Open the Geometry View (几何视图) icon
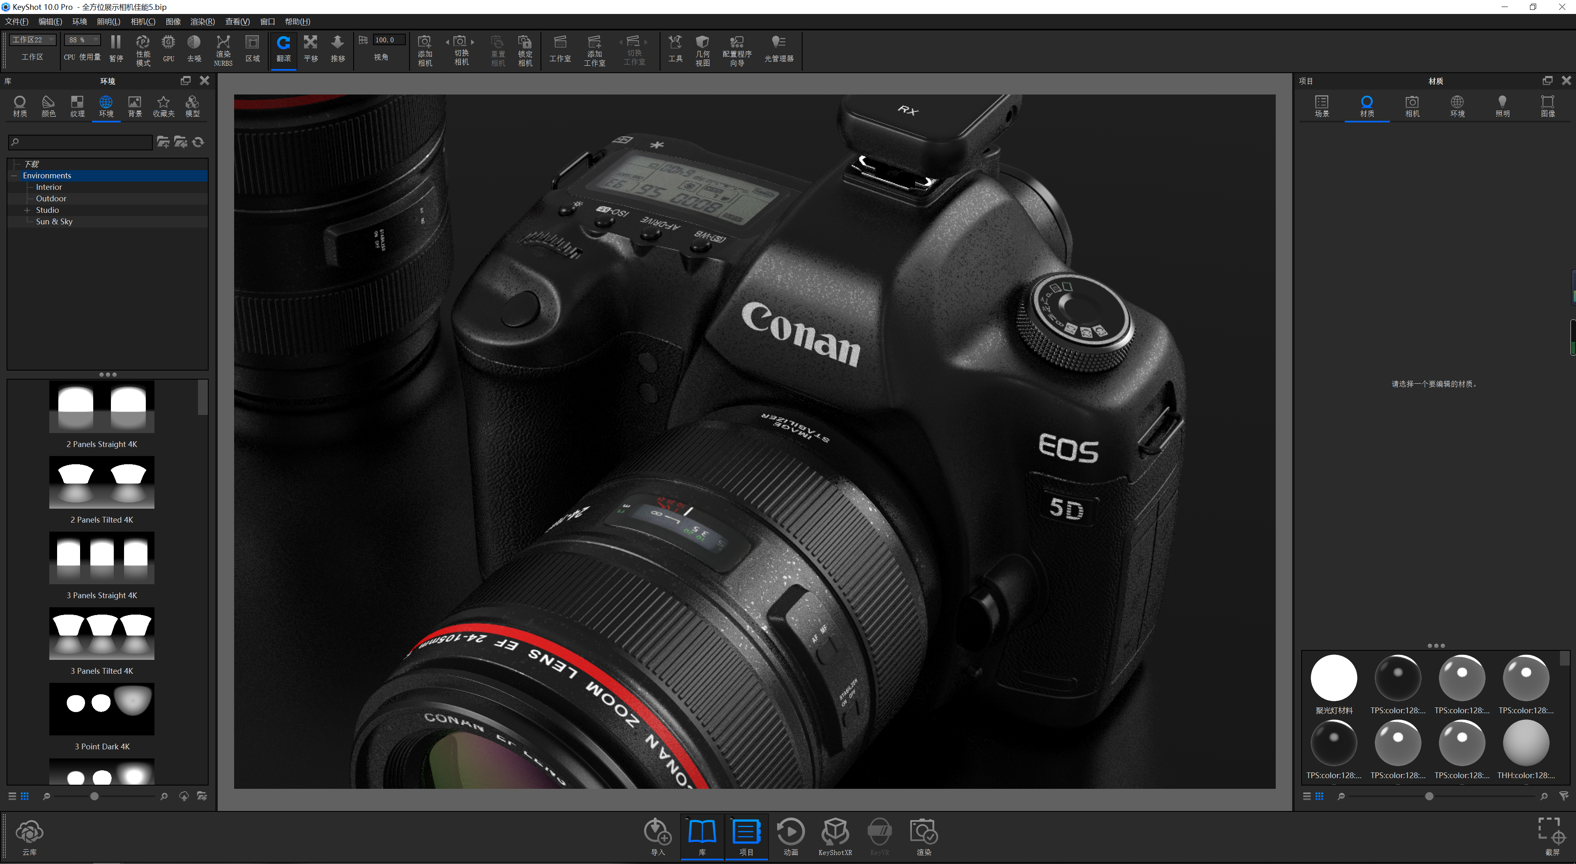The width and height of the screenshot is (1576, 864). point(702,50)
